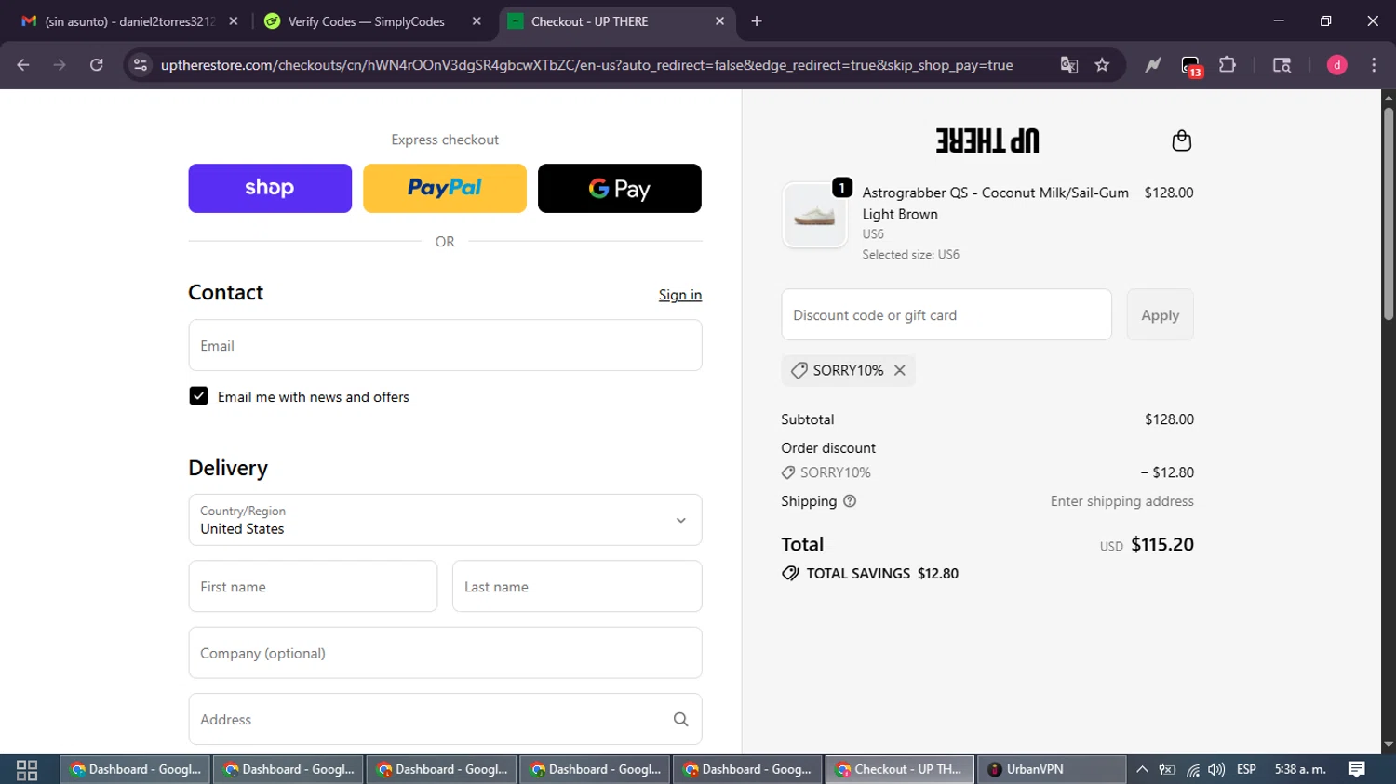Go forward in browser history
This screenshot has height=784, width=1396.
pyautogui.click(x=60, y=65)
